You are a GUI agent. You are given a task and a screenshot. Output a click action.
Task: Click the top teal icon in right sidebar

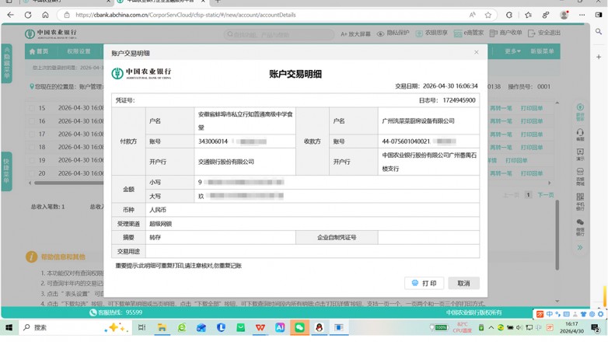(x=580, y=112)
